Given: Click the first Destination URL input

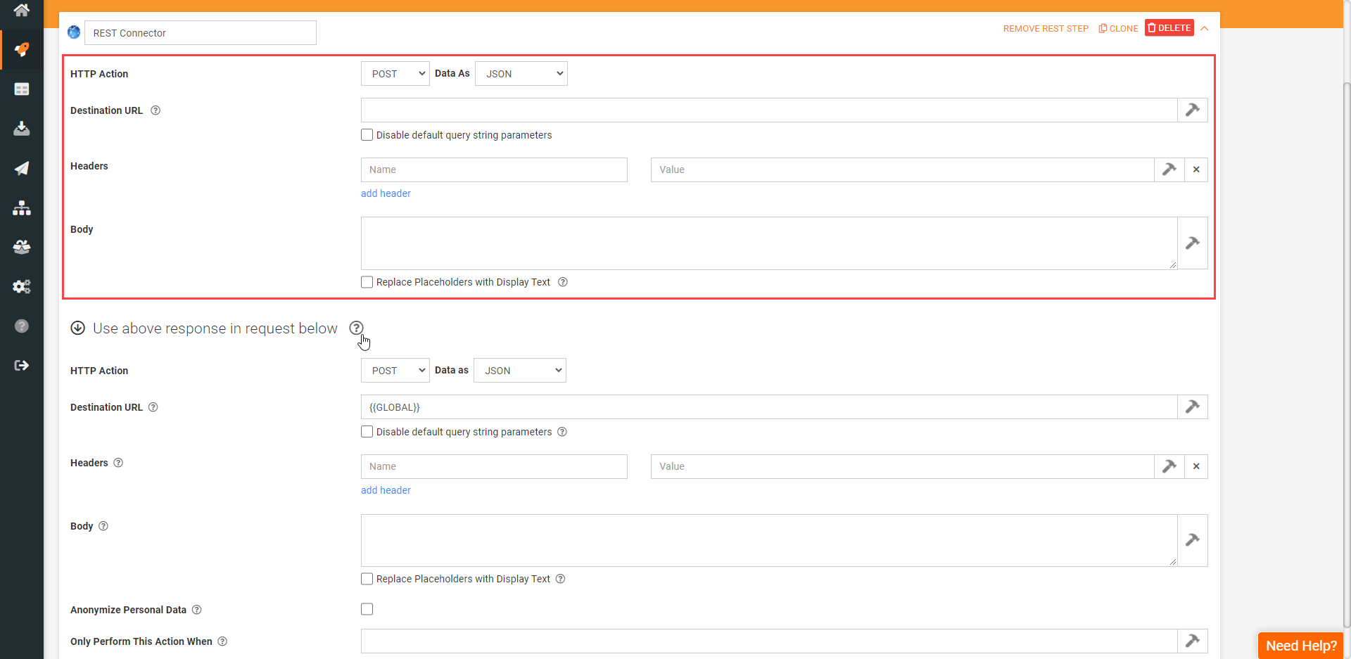Looking at the screenshot, I should 769,110.
